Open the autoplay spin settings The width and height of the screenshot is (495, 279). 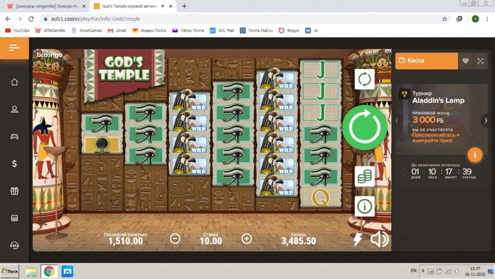pyautogui.click(x=364, y=79)
